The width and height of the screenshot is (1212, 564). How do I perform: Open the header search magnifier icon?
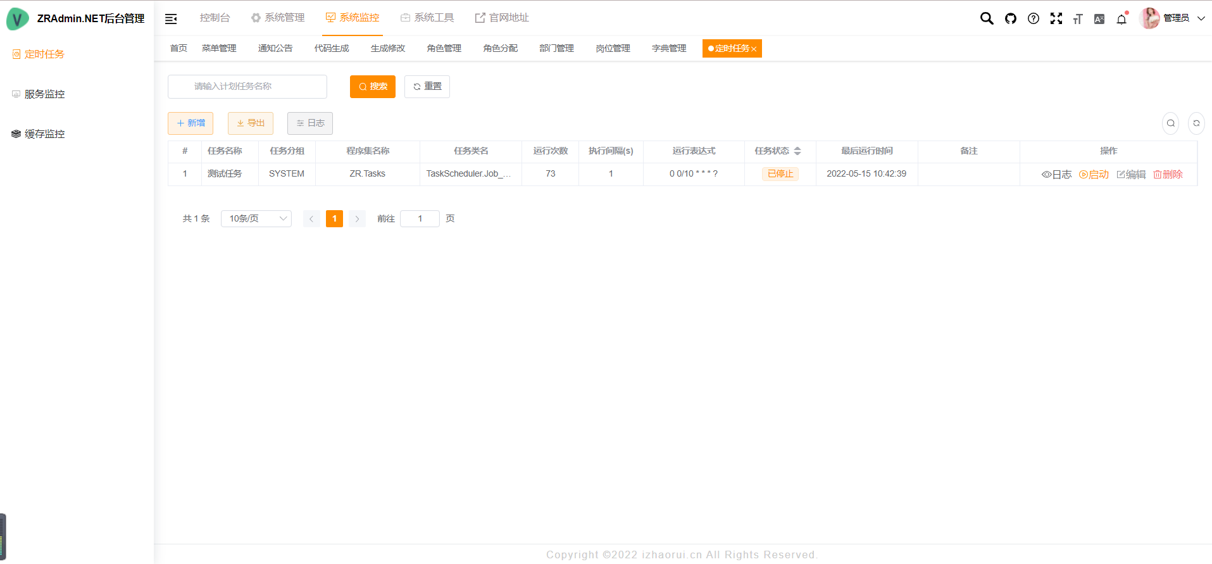(986, 18)
